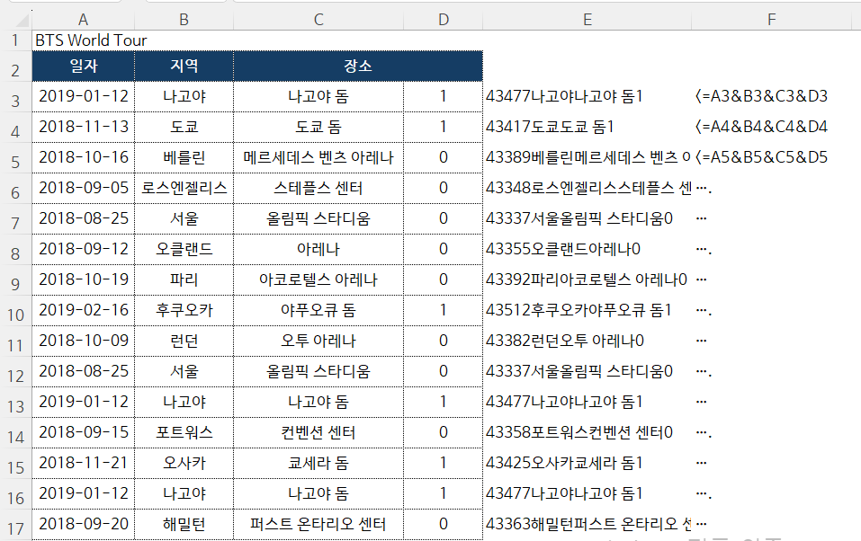Select the date cell 2018-09-20

point(83,524)
